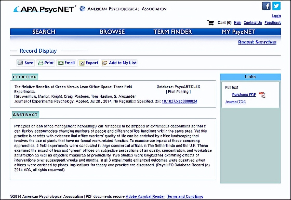This screenshot has height=200, width=291.
Task: Click the abstract paragraph text
Action: click(113, 148)
